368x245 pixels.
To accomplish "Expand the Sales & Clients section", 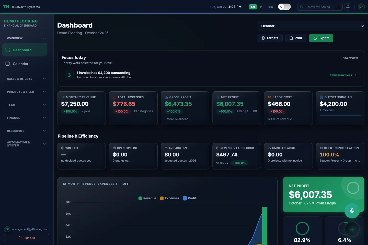I will [x=27, y=79].
